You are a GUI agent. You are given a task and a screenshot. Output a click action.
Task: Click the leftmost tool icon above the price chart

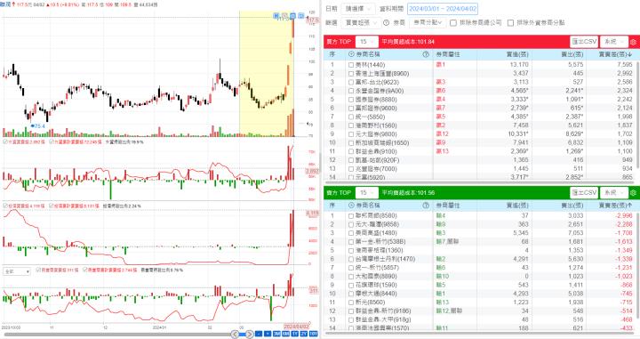(276, 16)
